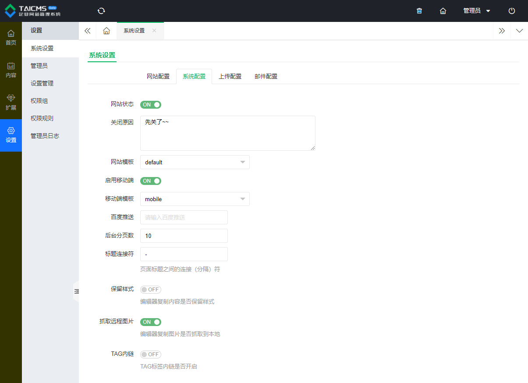Collapse the side menu with handle icon
Image resolution: width=528 pixels, height=383 pixels.
pyautogui.click(x=77, y=291)
